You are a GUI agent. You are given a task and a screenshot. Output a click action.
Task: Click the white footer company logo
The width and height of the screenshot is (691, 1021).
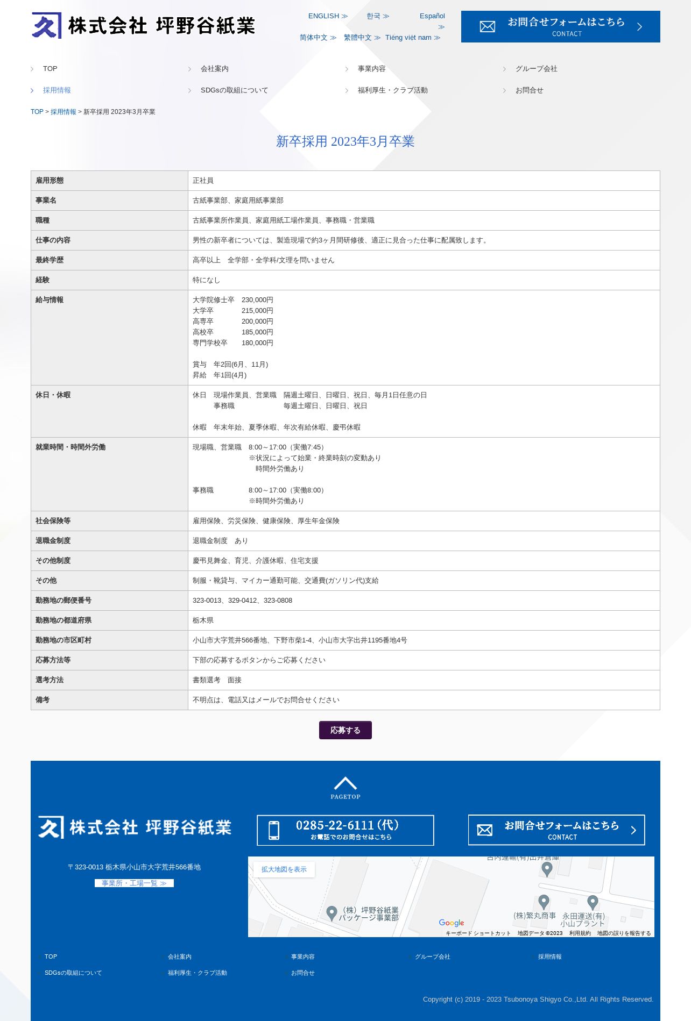(x=135, y=827)
